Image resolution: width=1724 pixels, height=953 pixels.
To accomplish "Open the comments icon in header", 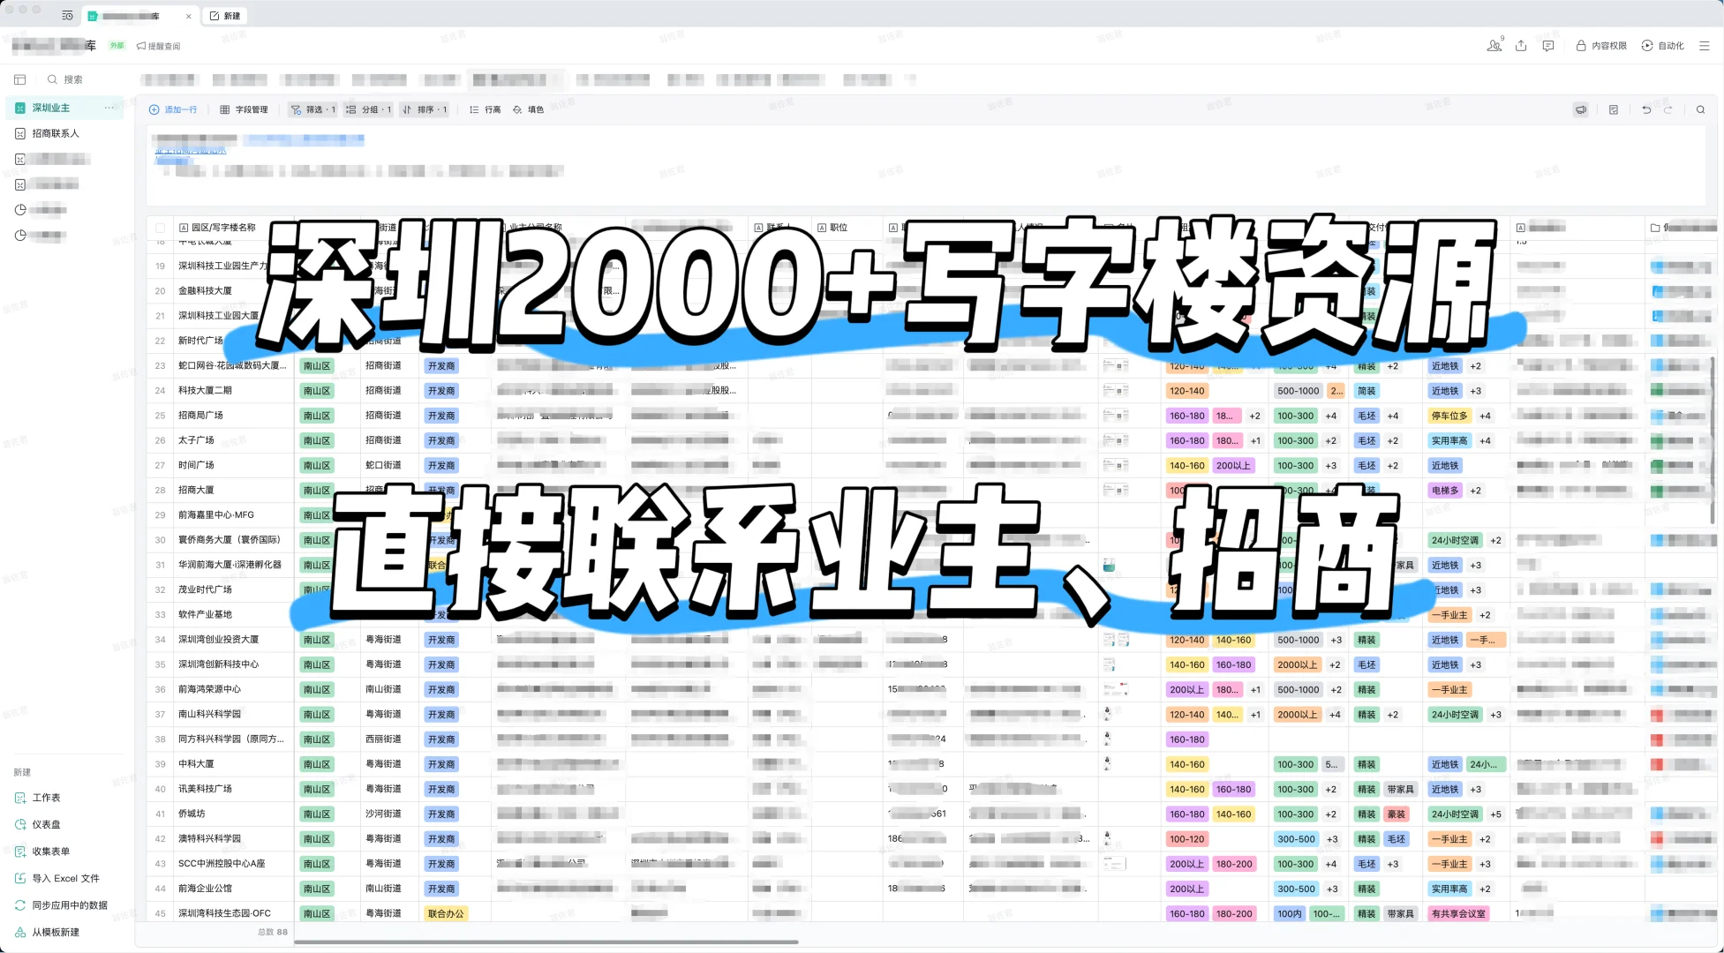I will pos(1548,45).
